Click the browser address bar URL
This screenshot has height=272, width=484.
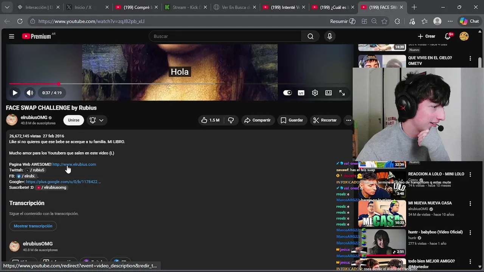click(x=92, y=21)
